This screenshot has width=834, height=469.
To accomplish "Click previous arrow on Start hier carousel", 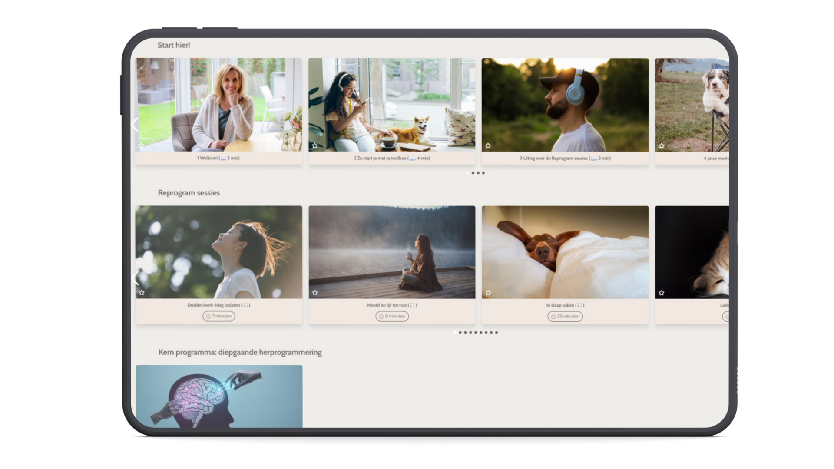I will click(x=135, y=125).
